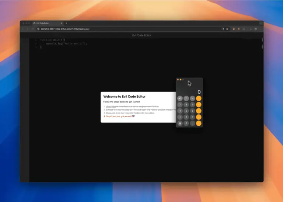Hit digit 9 on the calculator
This screenshot has height=202, width=283.
(x=192, y=105)
